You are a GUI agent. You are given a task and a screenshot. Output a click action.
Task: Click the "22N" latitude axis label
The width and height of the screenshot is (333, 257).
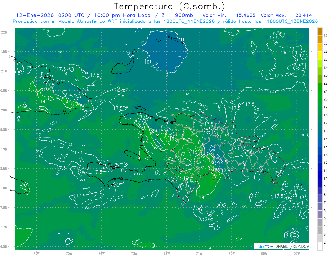(4, 32)
